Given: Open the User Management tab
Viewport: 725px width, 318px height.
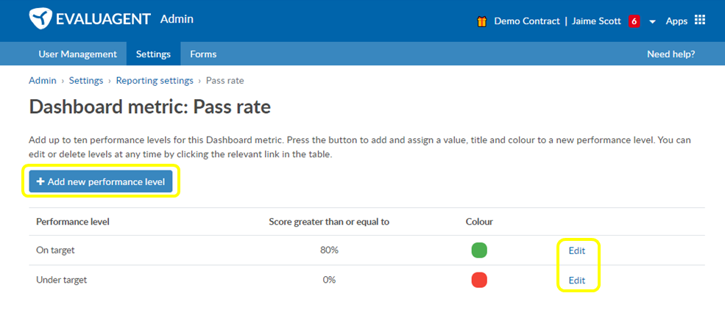Looking at the screenshot, I should (78, 54).
